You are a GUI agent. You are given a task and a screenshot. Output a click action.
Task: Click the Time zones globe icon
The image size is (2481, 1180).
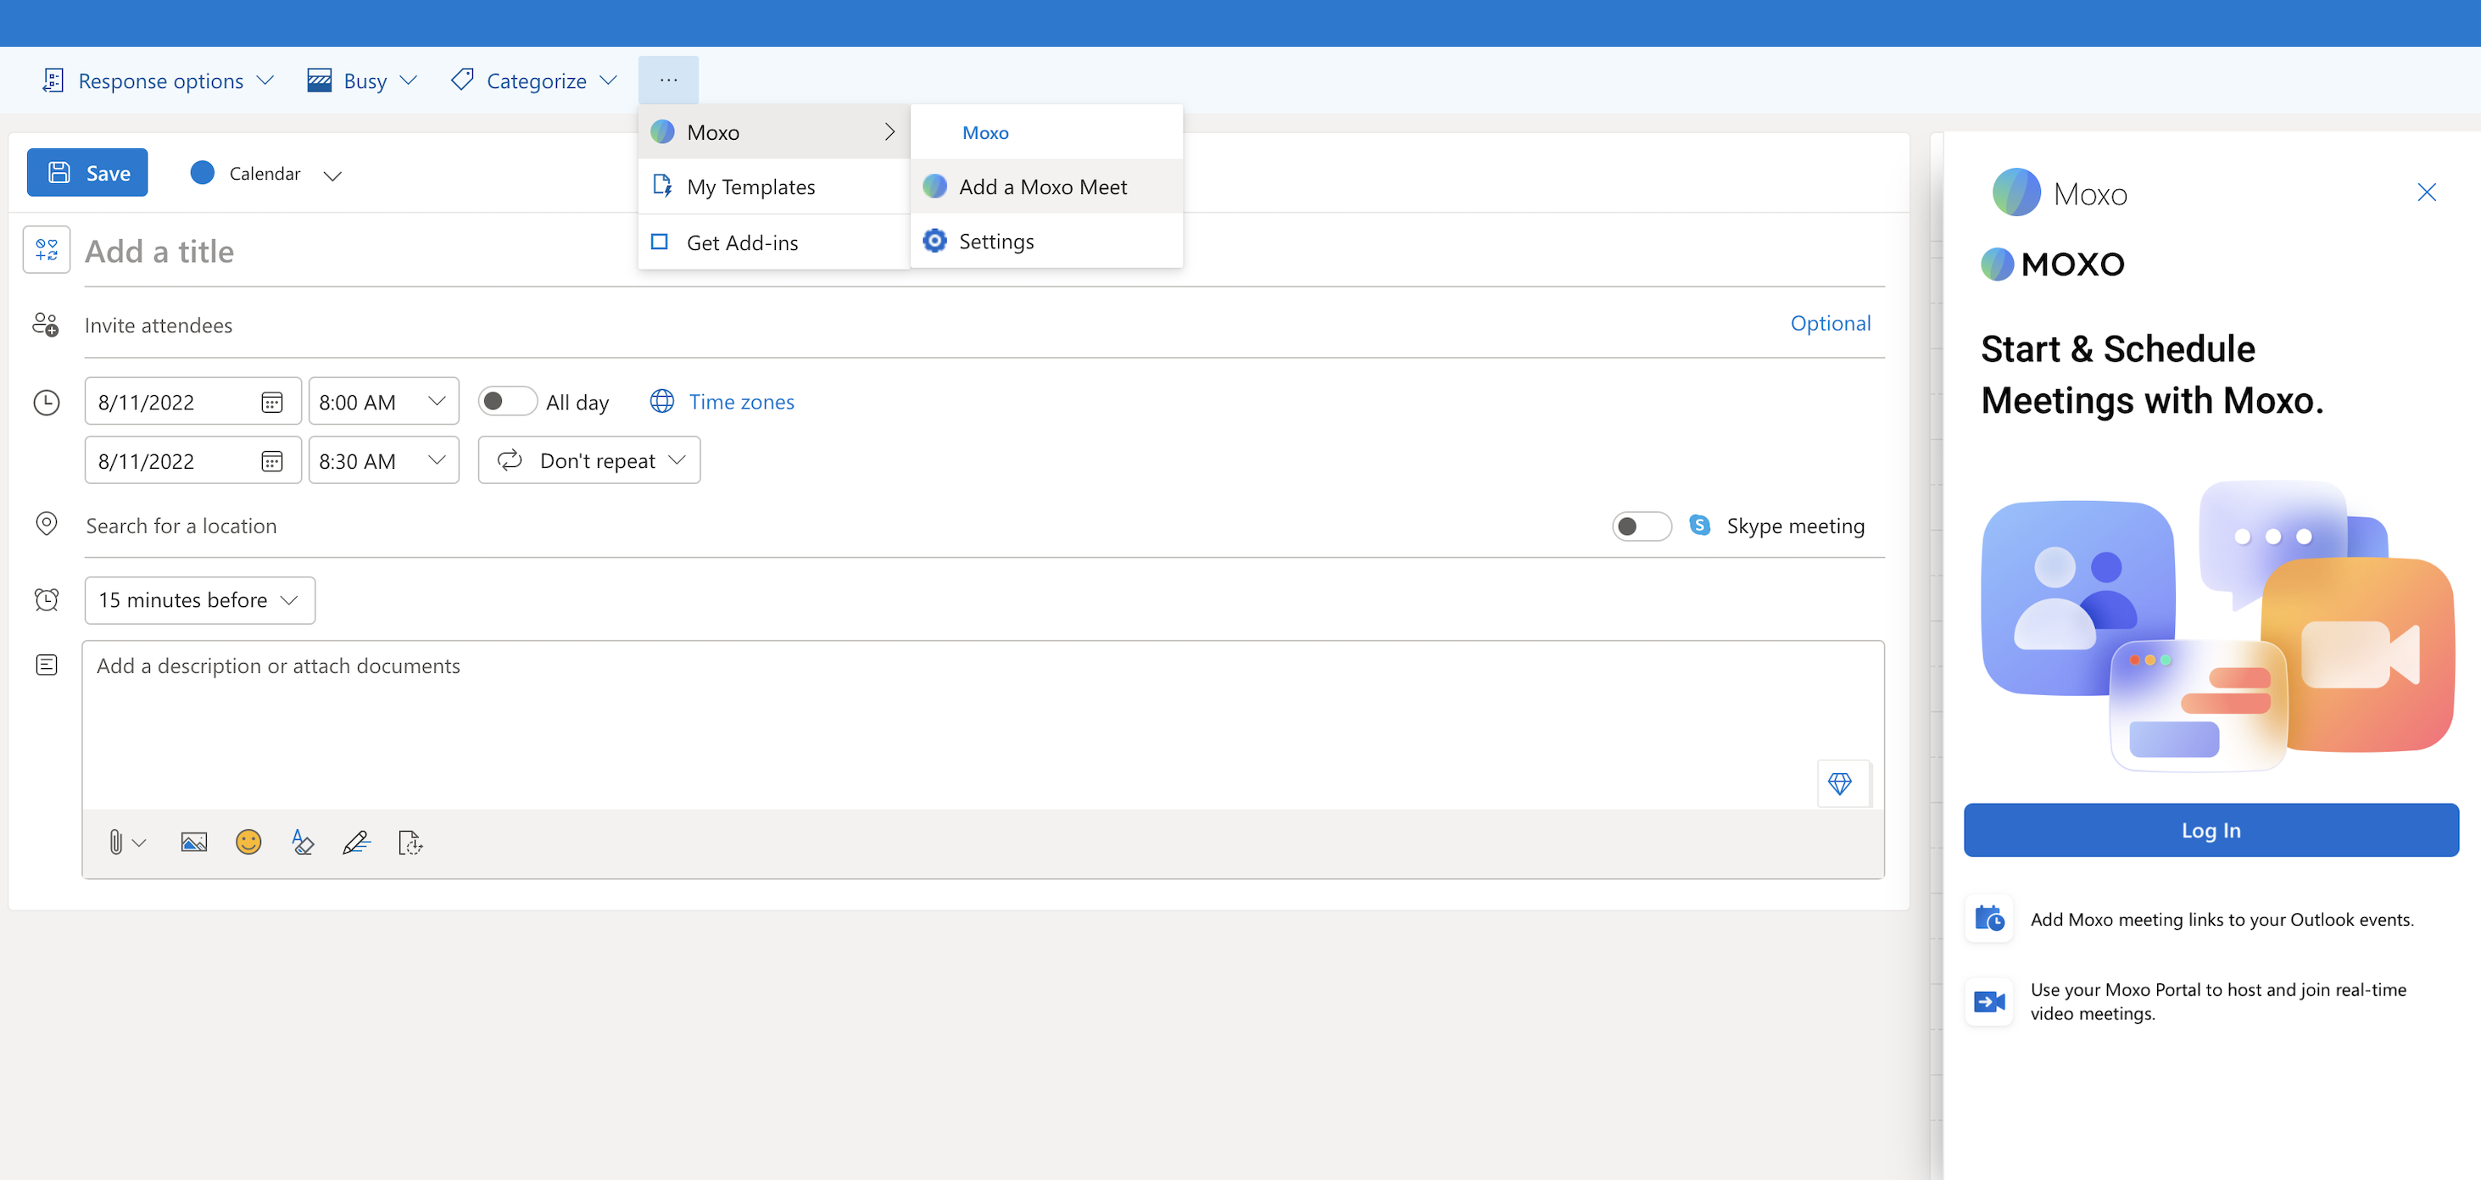(x=661, y=402)
